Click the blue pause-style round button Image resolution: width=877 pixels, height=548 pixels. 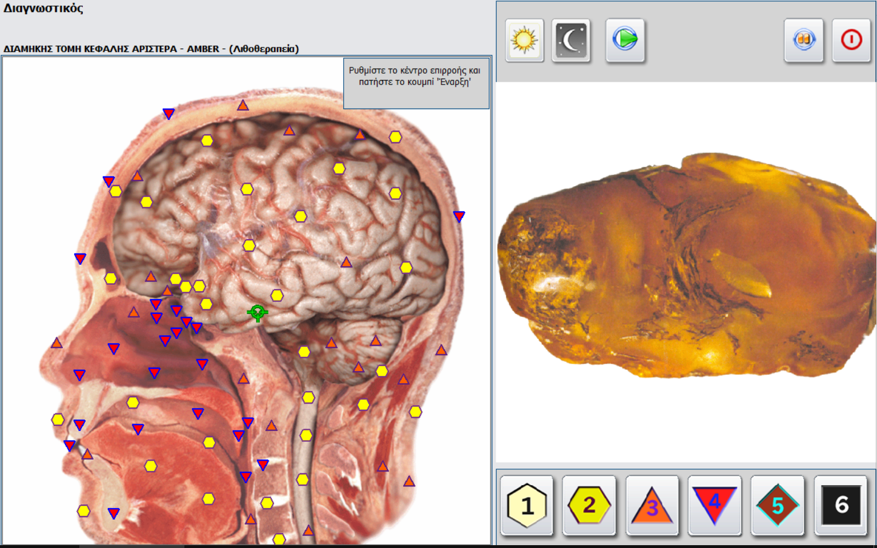coord(803,40)
